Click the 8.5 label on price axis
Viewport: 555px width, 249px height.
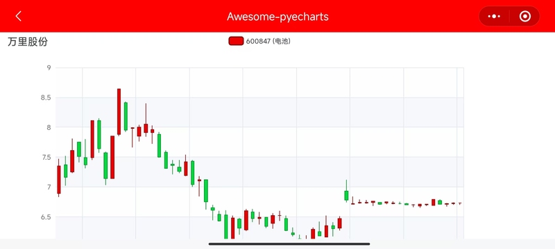pyautogui.click(x=46, y=98)
